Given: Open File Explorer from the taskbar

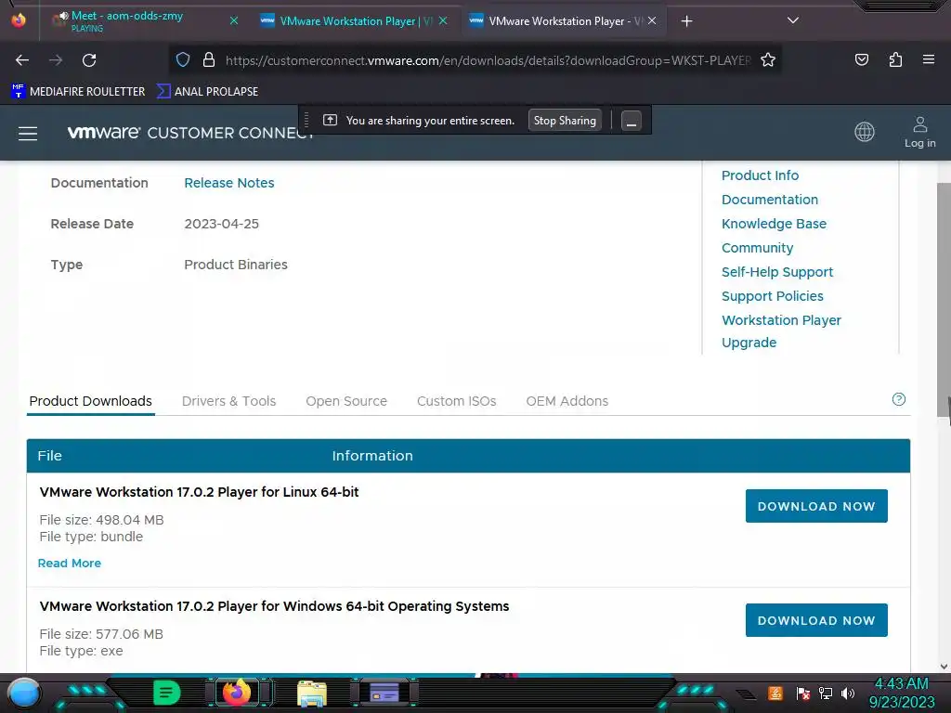Looking at the screenshot, I should [312, 693].
